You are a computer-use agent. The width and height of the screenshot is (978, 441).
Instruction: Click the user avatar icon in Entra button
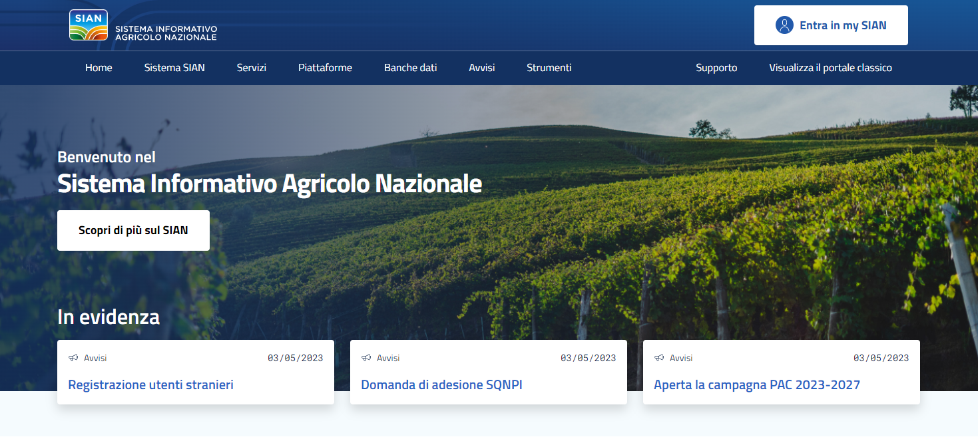[784, 25]
